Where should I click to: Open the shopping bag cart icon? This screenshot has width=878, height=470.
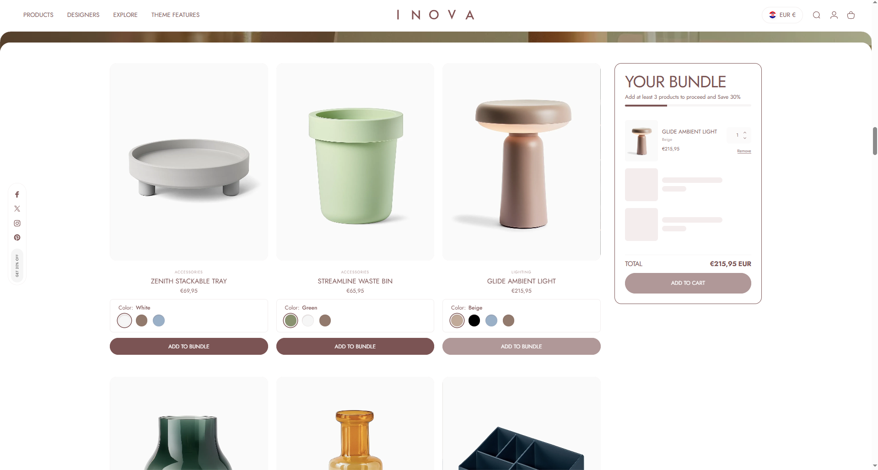pos(851,15)
